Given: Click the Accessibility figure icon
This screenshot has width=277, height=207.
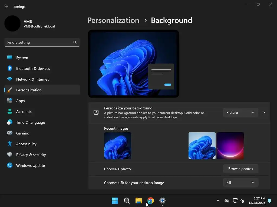Looking at the screenshot, I should click(10, 144).
